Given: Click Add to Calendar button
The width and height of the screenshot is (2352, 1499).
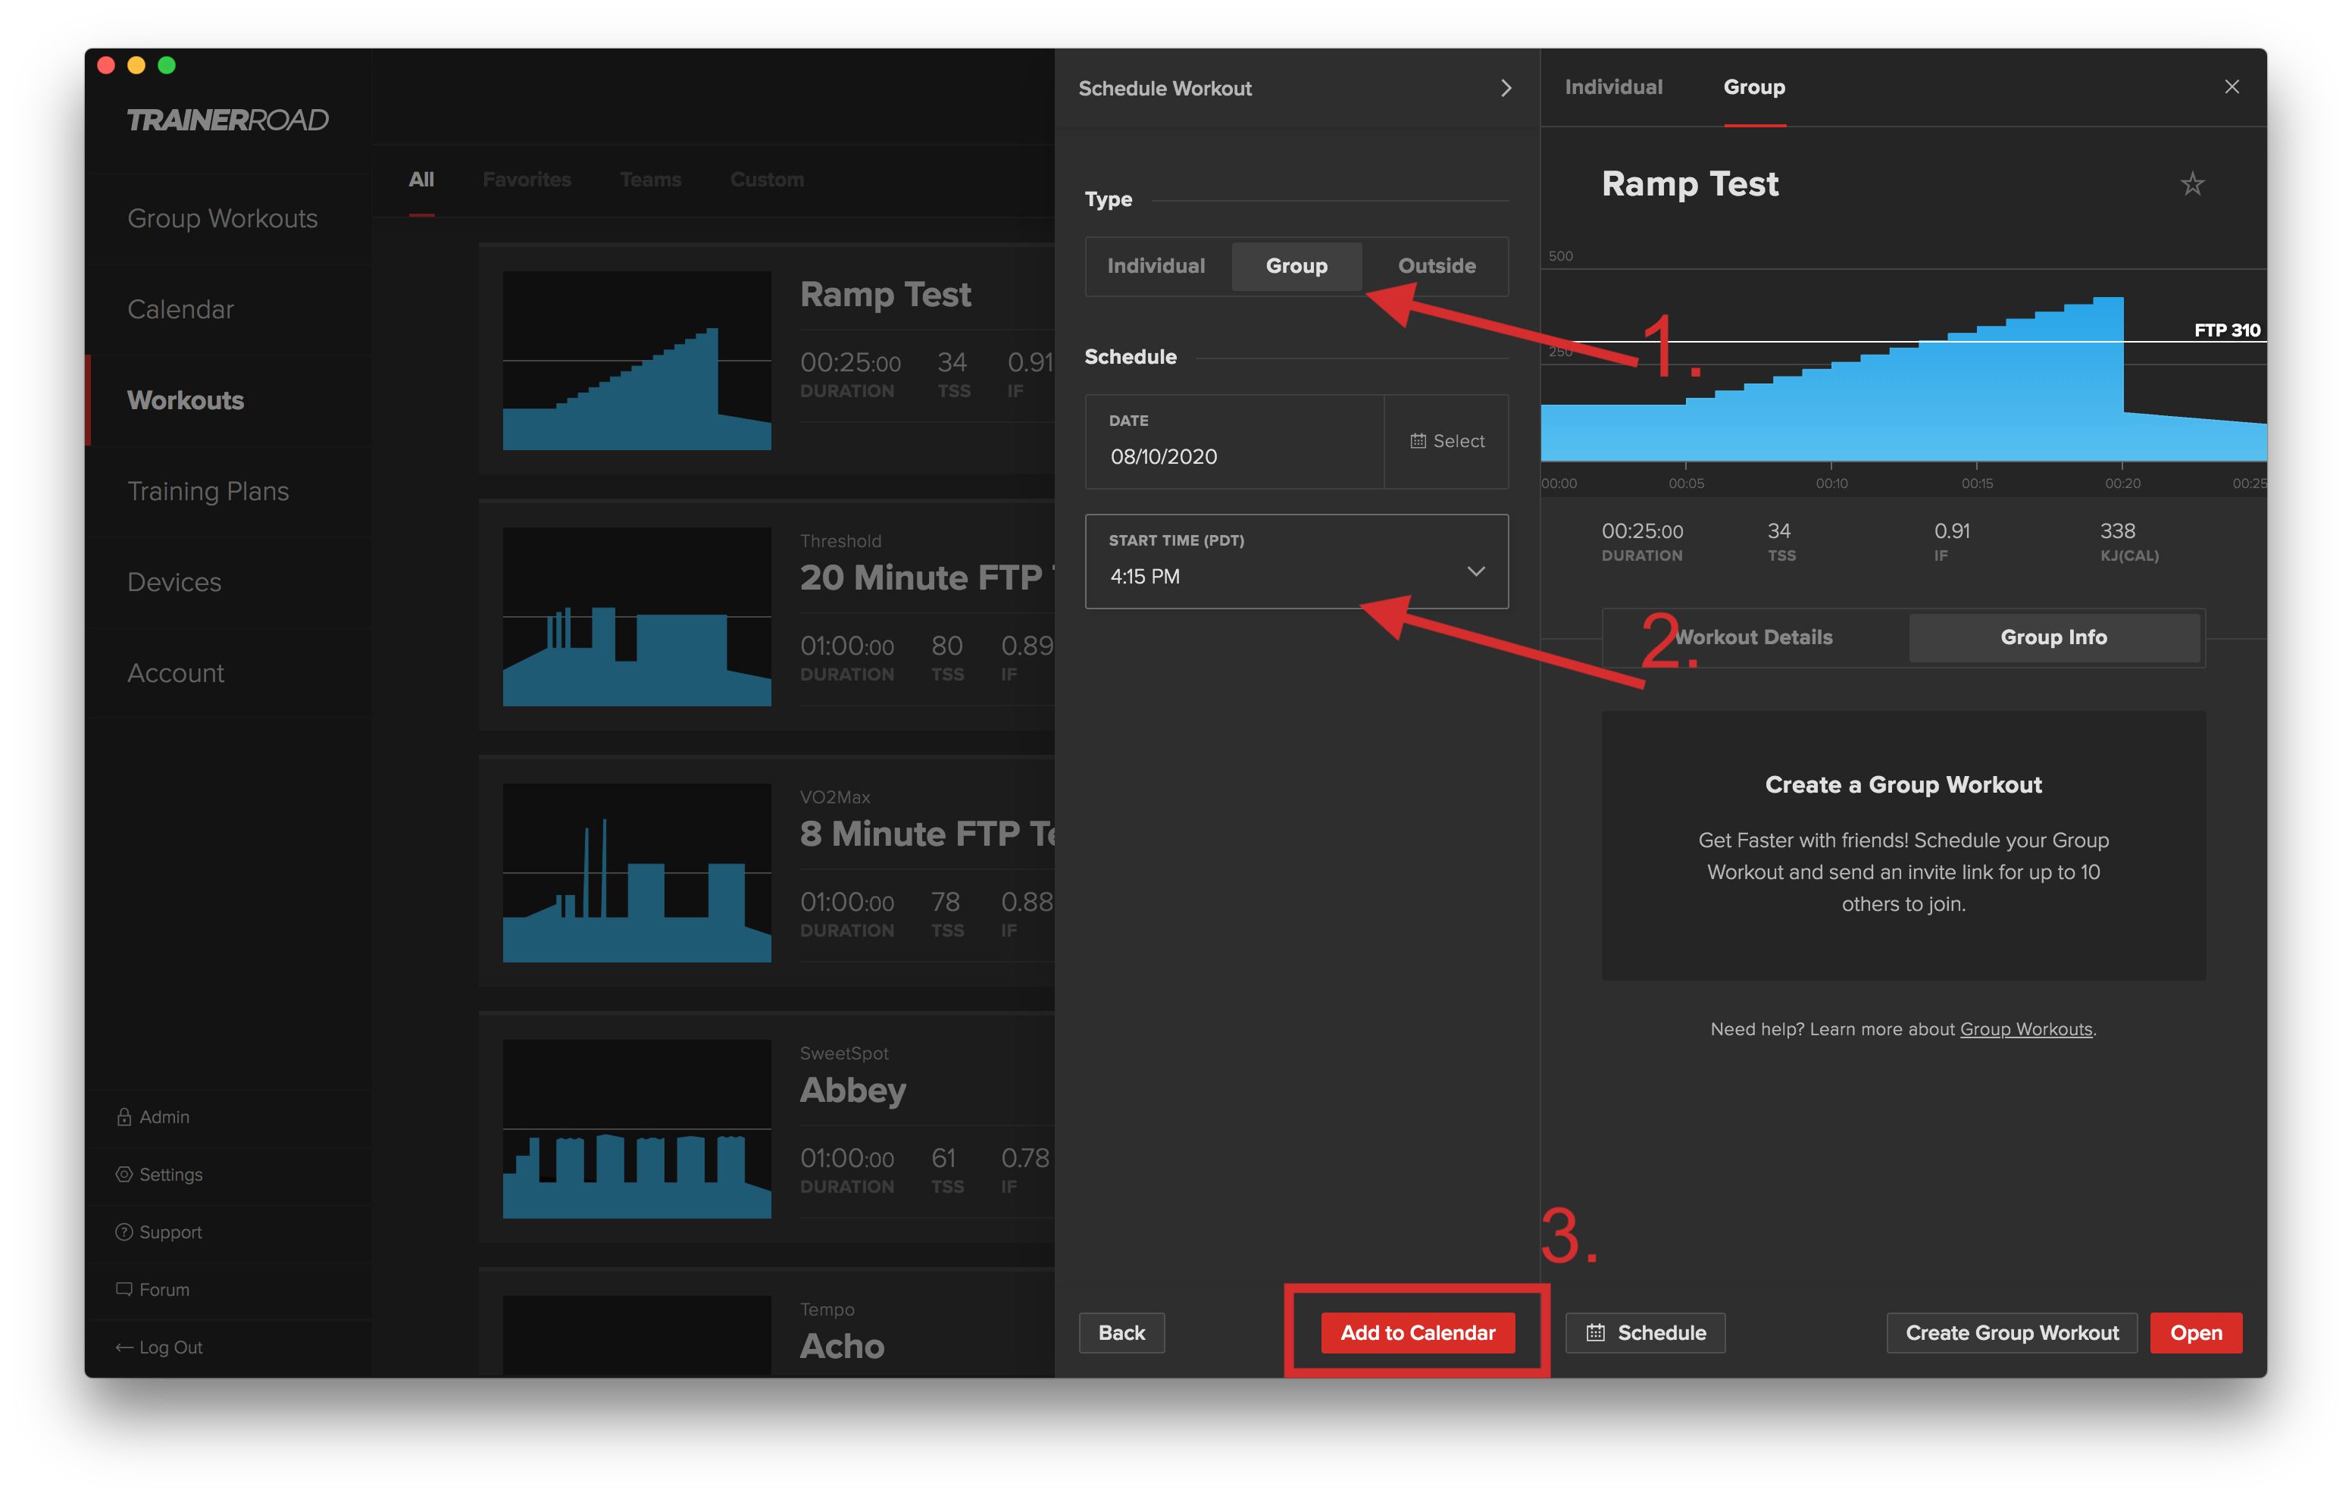Looking at the screenshot, I should 1417,1333.
